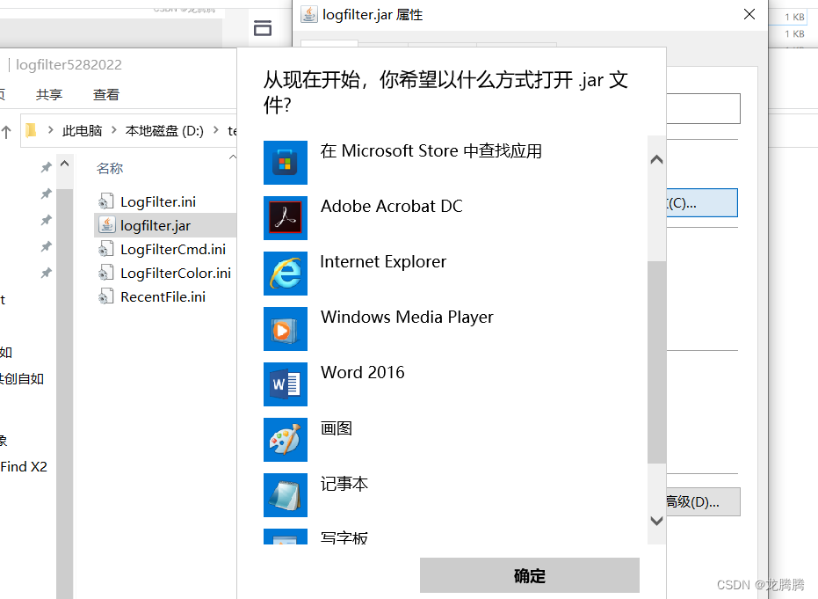
Task: Open the 查看 tab
Action: coord(105,94)
